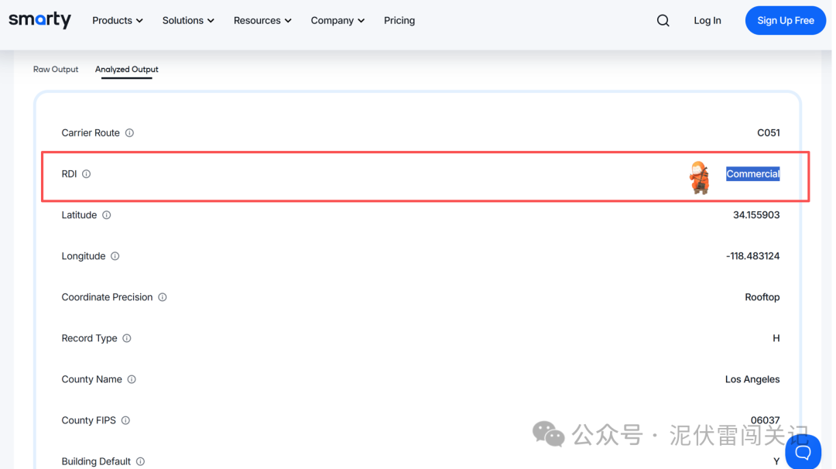This screenshot has width=836, height=469.
Task: Click the County FIPS label
Action: (88, 420)
